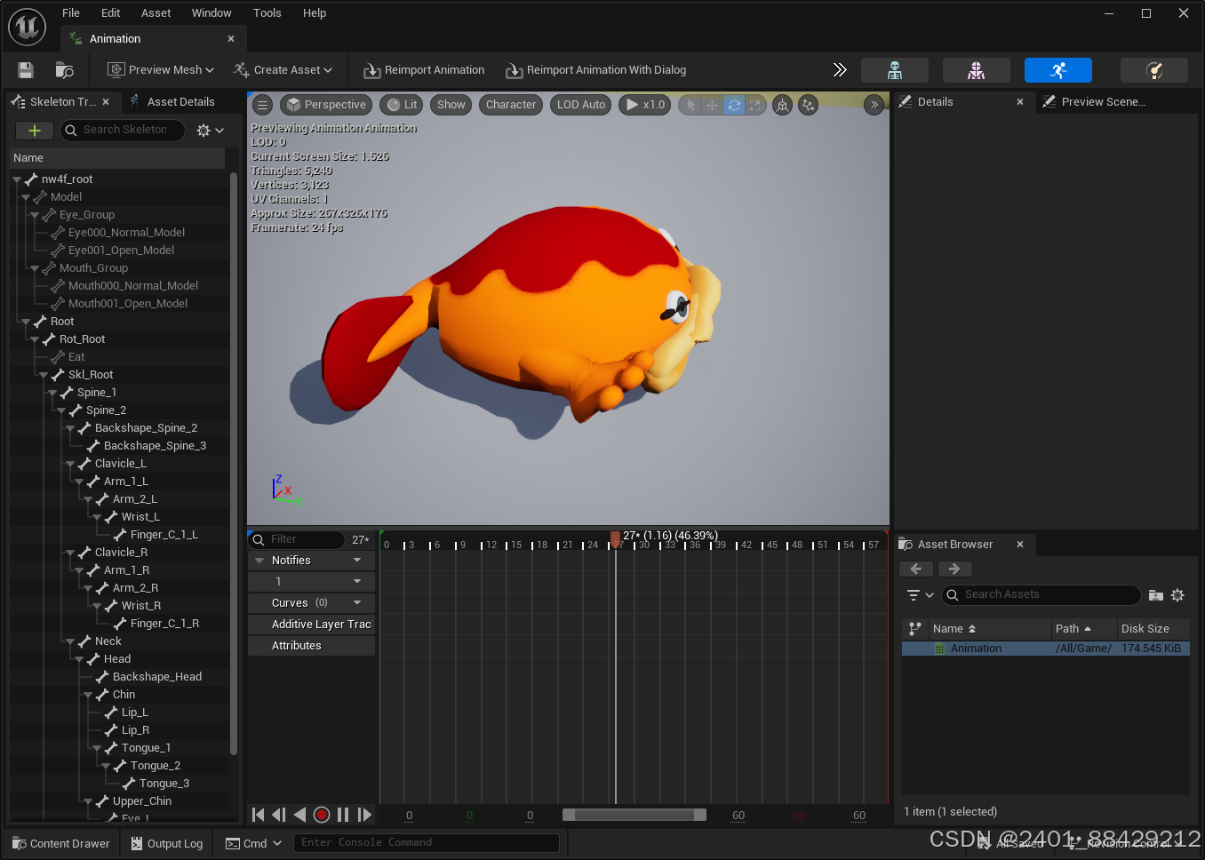Open Skeleton Tree settings gear menu
The image size is (1205, 860).
pos(210,131)
